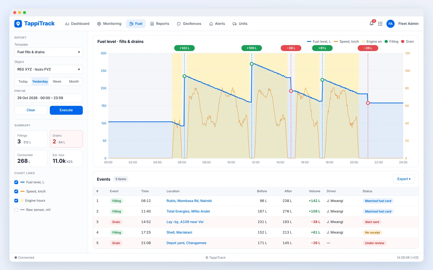Click the +142 L chart marker
Image resolution: width=433 pixels, height=270 pixels.
[185, 48]
